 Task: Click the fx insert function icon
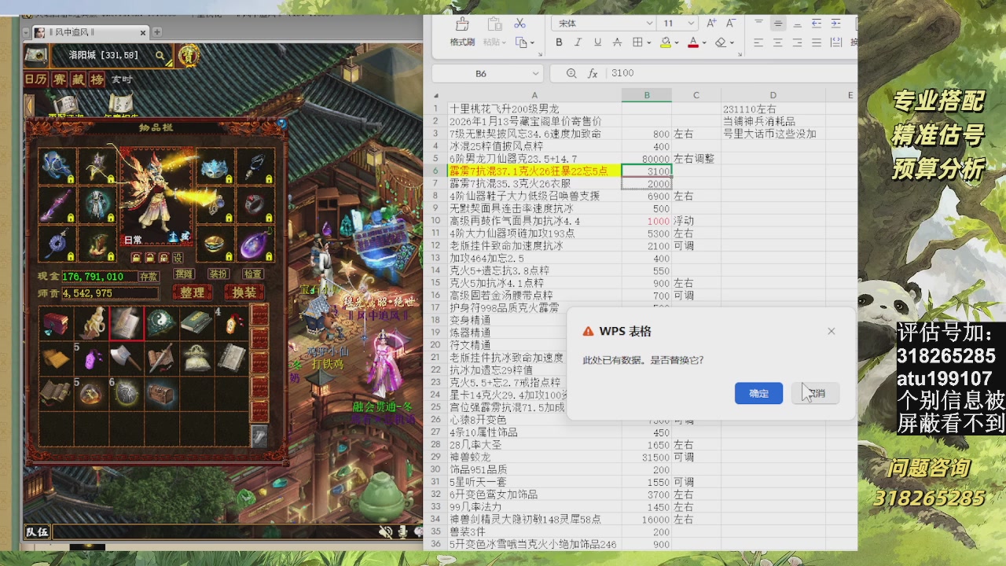coord(592,72)
